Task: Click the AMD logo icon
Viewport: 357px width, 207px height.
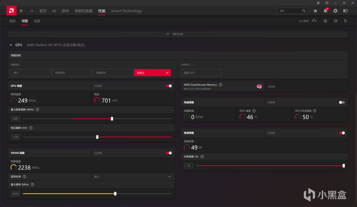Action: point(11,11)
